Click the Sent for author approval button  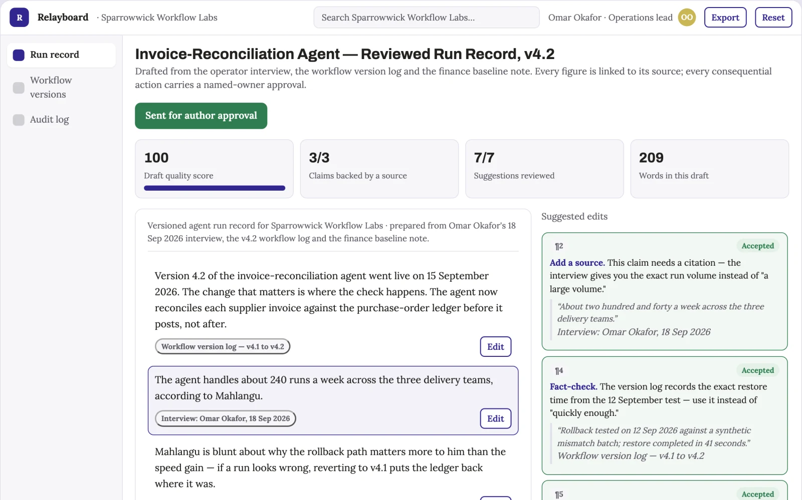click(x=201, y=116)
